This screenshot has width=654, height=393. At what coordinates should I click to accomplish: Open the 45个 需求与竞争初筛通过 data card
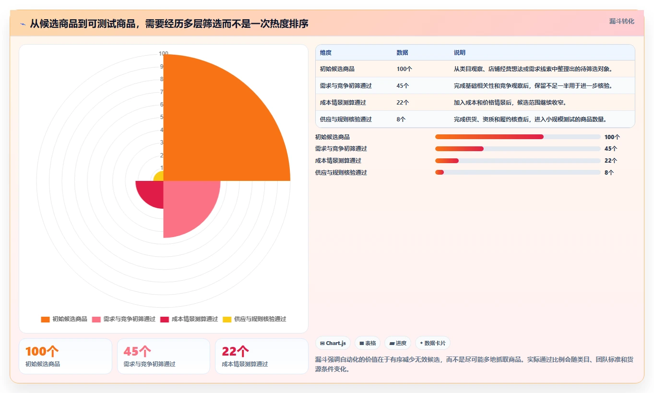[x=164, y=356]
